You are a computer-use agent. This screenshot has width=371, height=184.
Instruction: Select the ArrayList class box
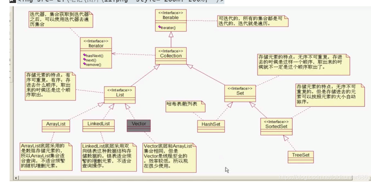[56, 126]
